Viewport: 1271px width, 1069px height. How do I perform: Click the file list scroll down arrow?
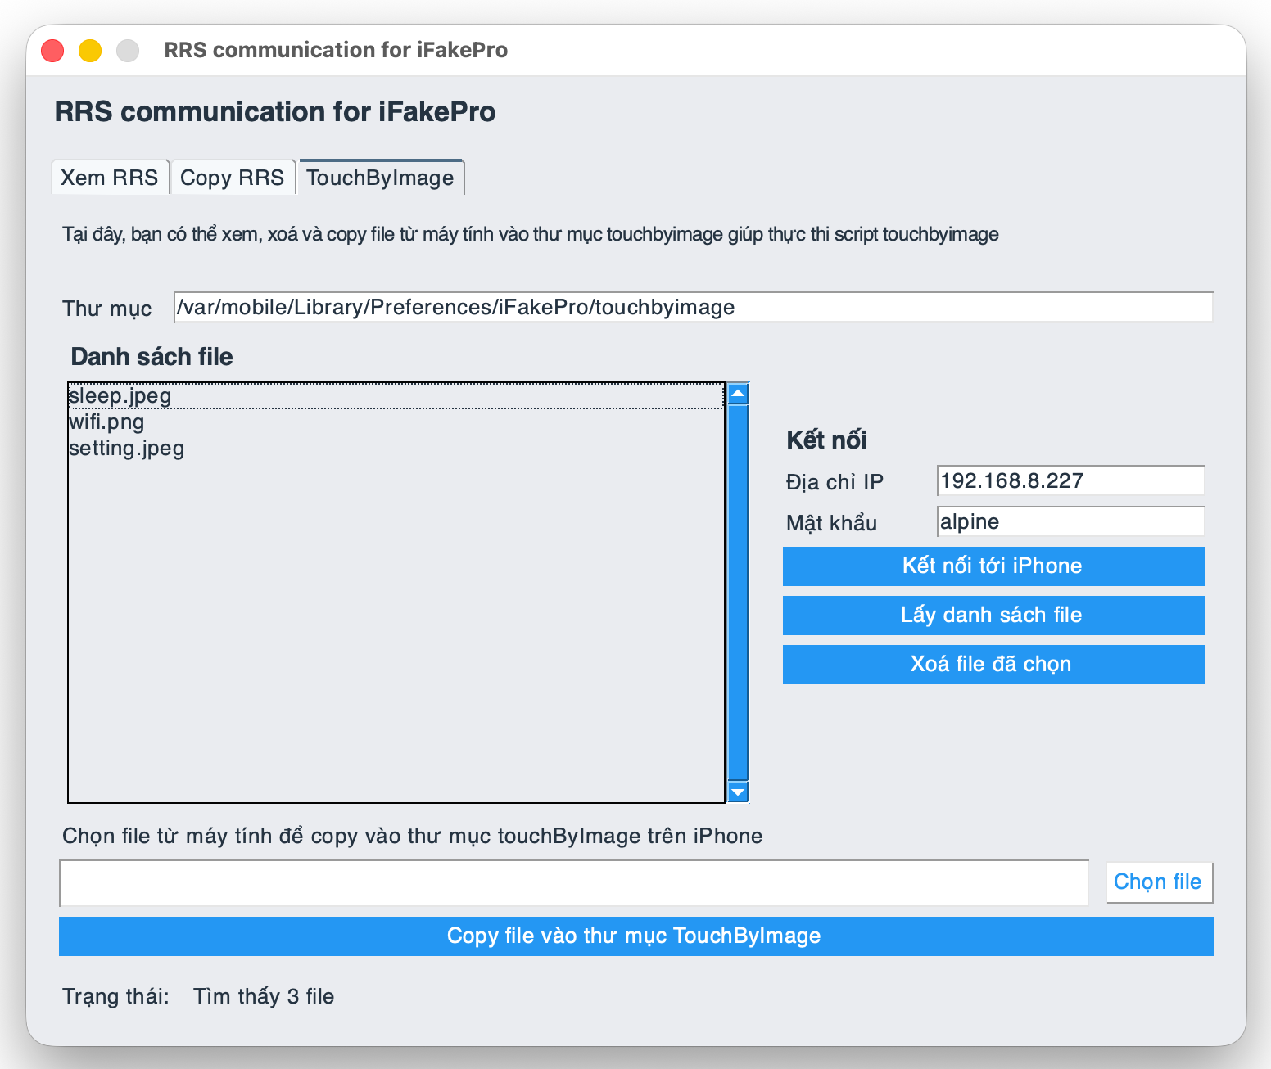(x=738, y=792)
